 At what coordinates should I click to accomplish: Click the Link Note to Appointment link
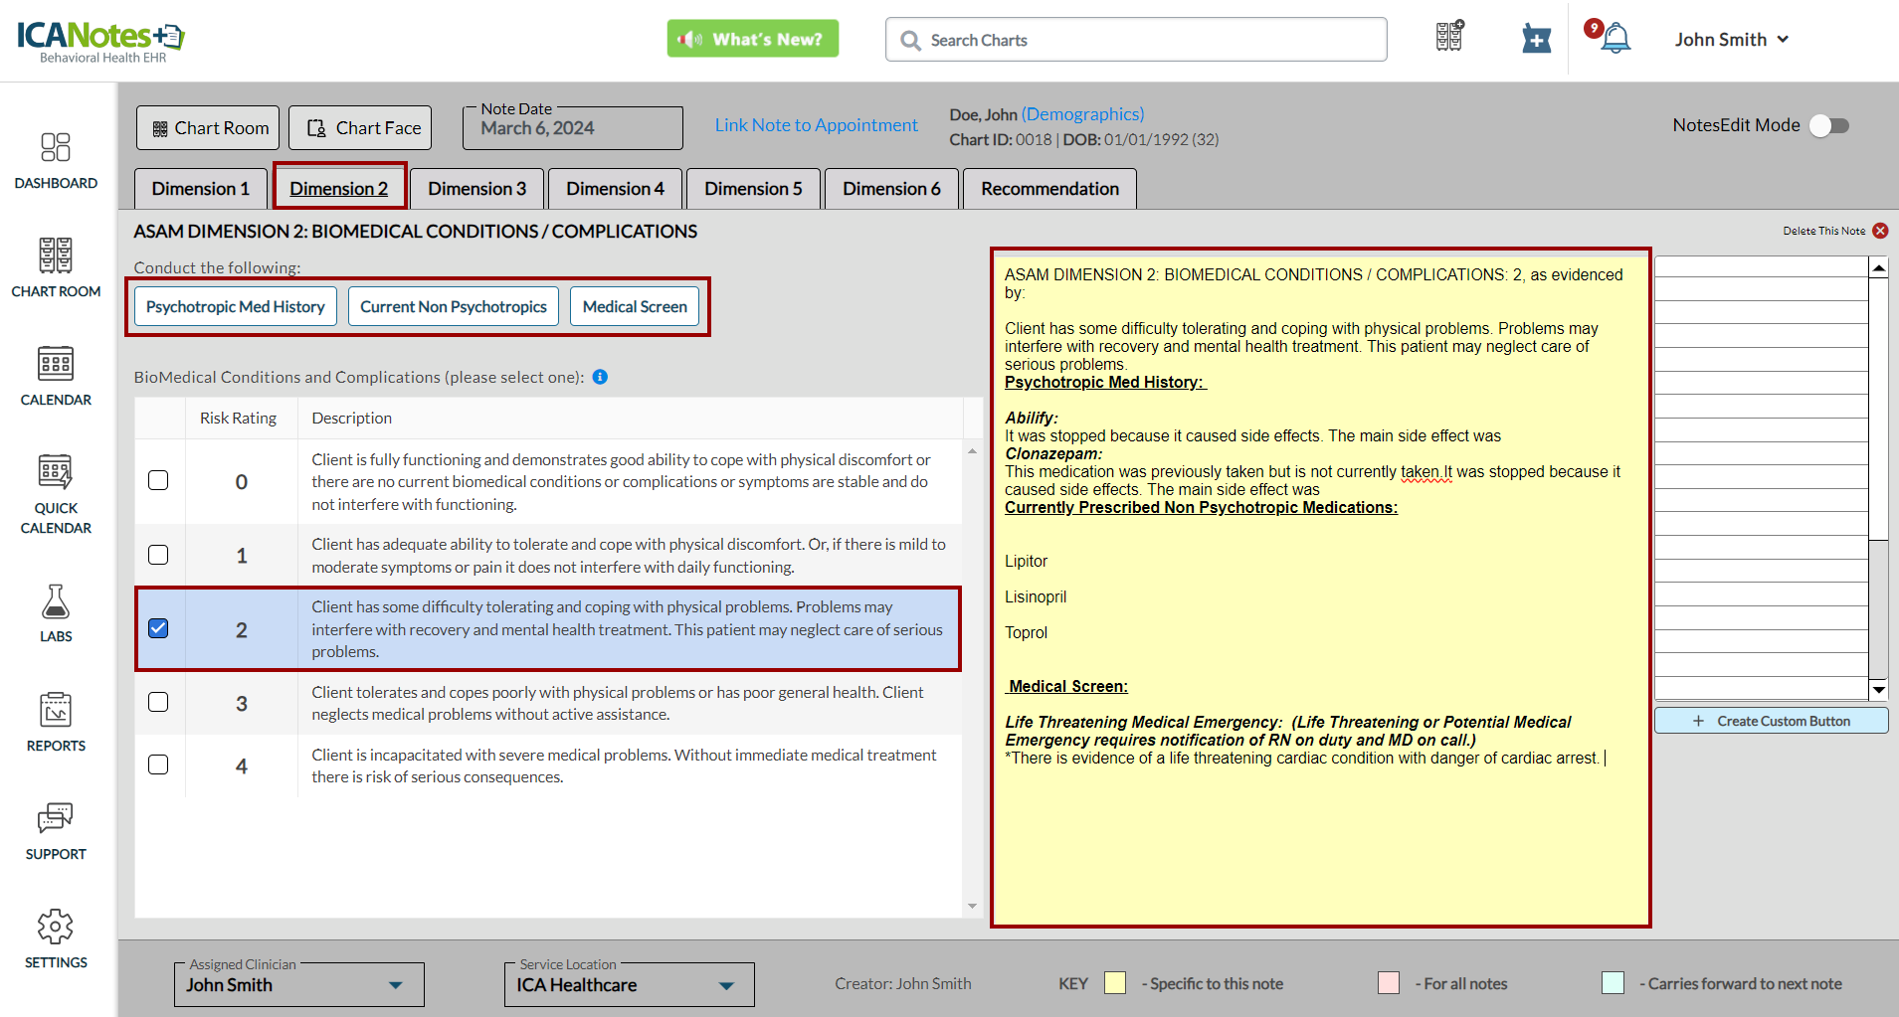[x=816, y=125]
